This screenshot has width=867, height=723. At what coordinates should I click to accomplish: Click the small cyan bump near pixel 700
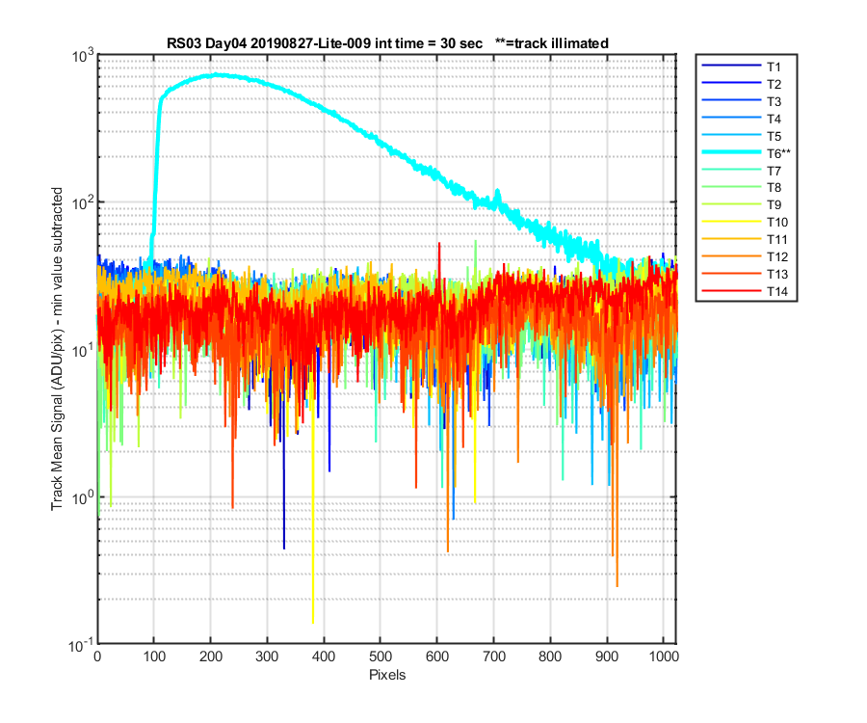(x=497, y=194)
